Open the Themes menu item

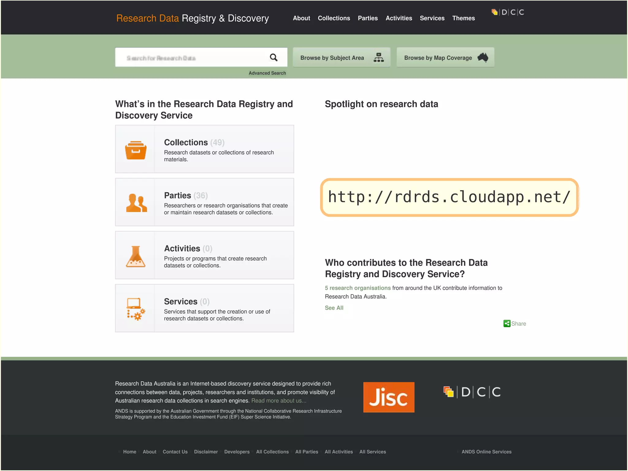click(x=463, y=18)
